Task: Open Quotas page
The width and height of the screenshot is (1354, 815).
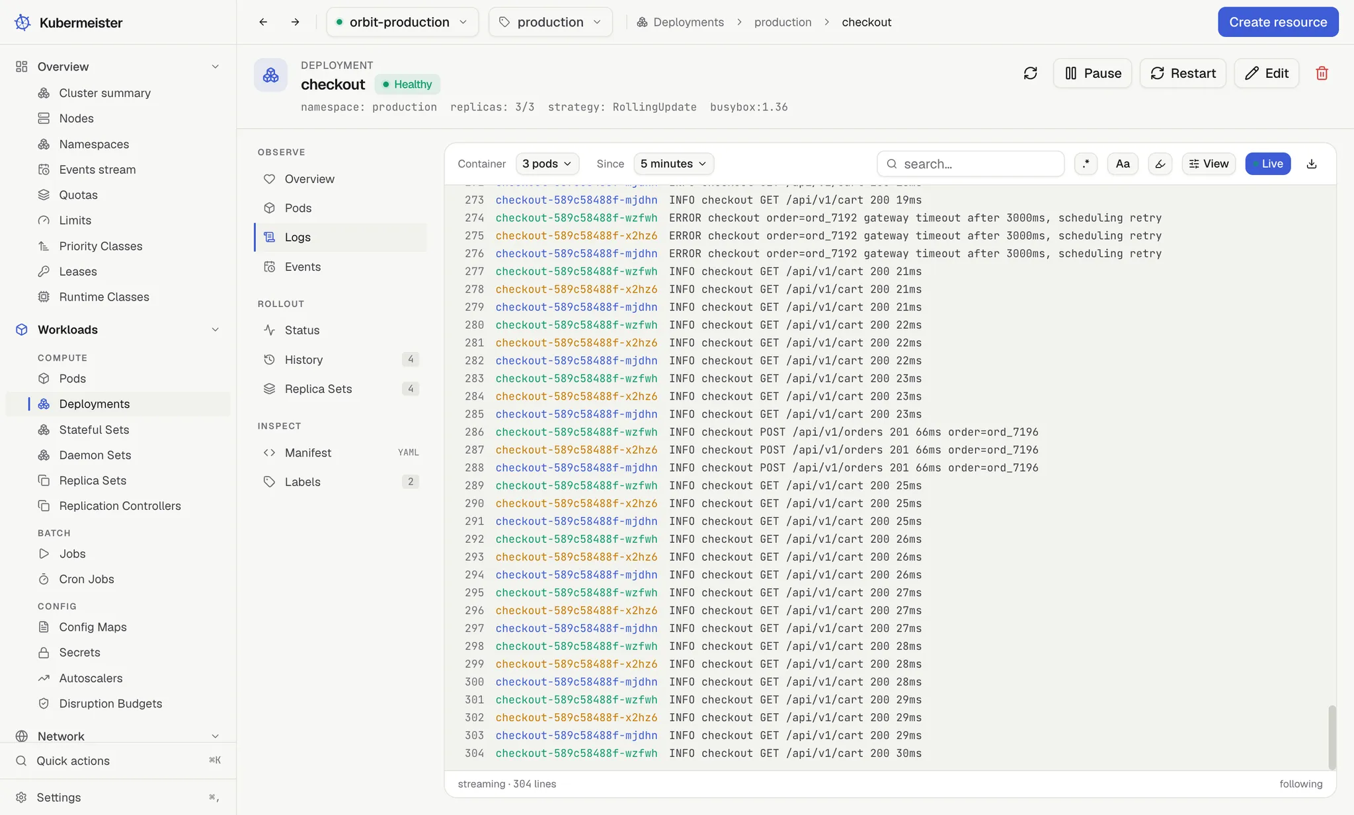Action: [x=78, y=195]
